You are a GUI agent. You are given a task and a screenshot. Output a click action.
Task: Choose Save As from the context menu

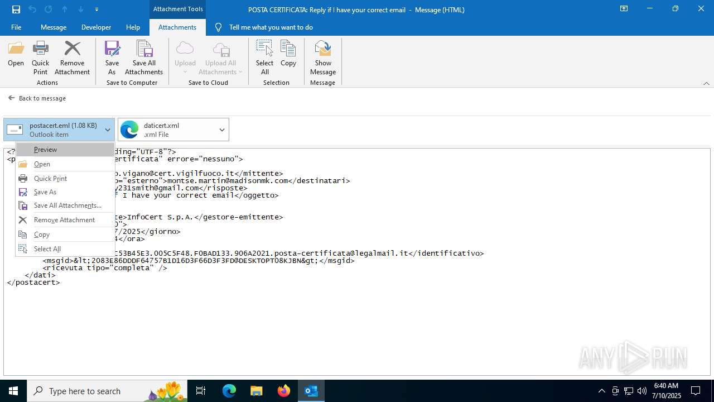(65, 192)
